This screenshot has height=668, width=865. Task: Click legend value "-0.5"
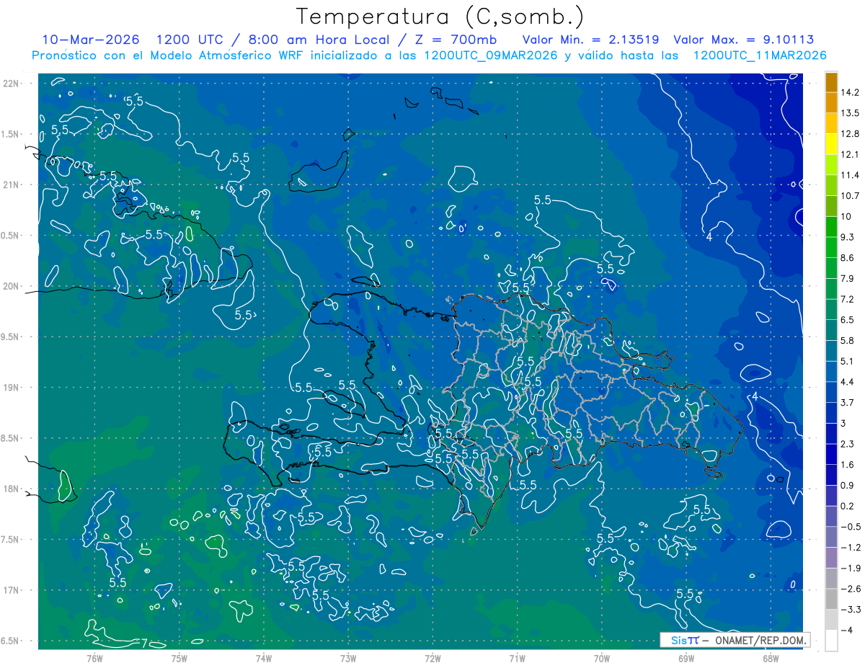point(851,527)
